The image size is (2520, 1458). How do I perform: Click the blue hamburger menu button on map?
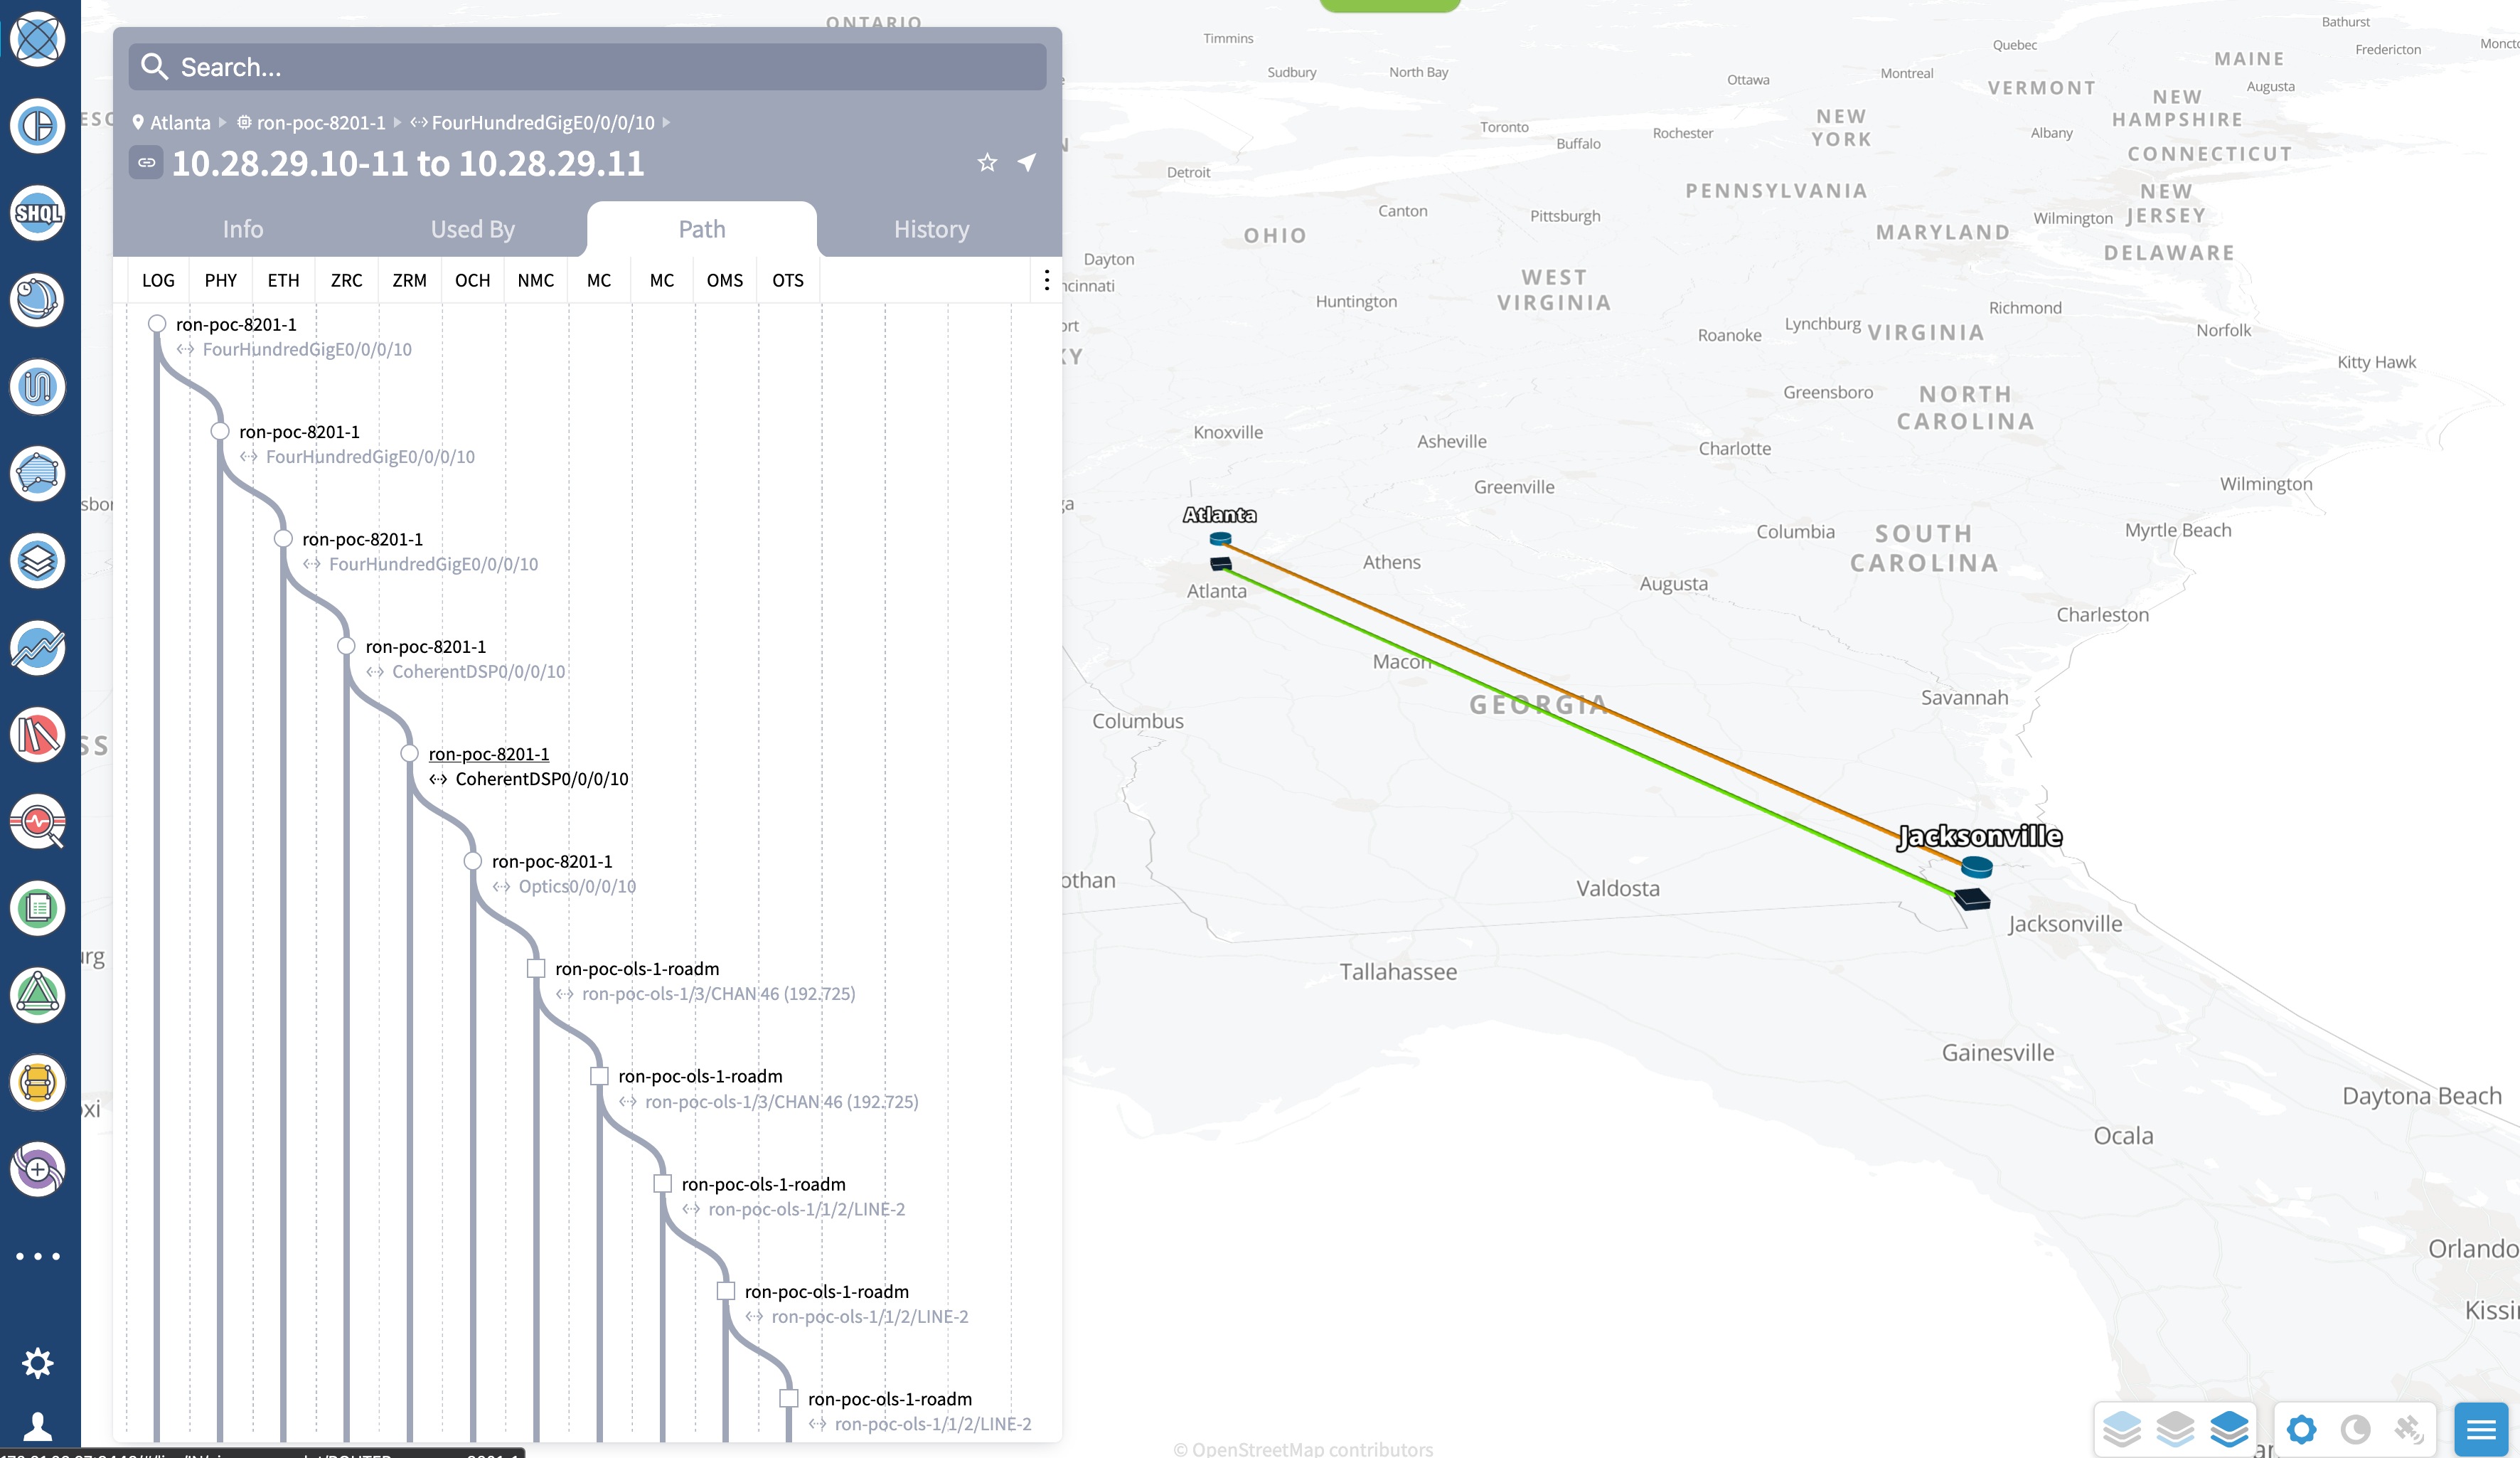click(x=2481, y=1429)
